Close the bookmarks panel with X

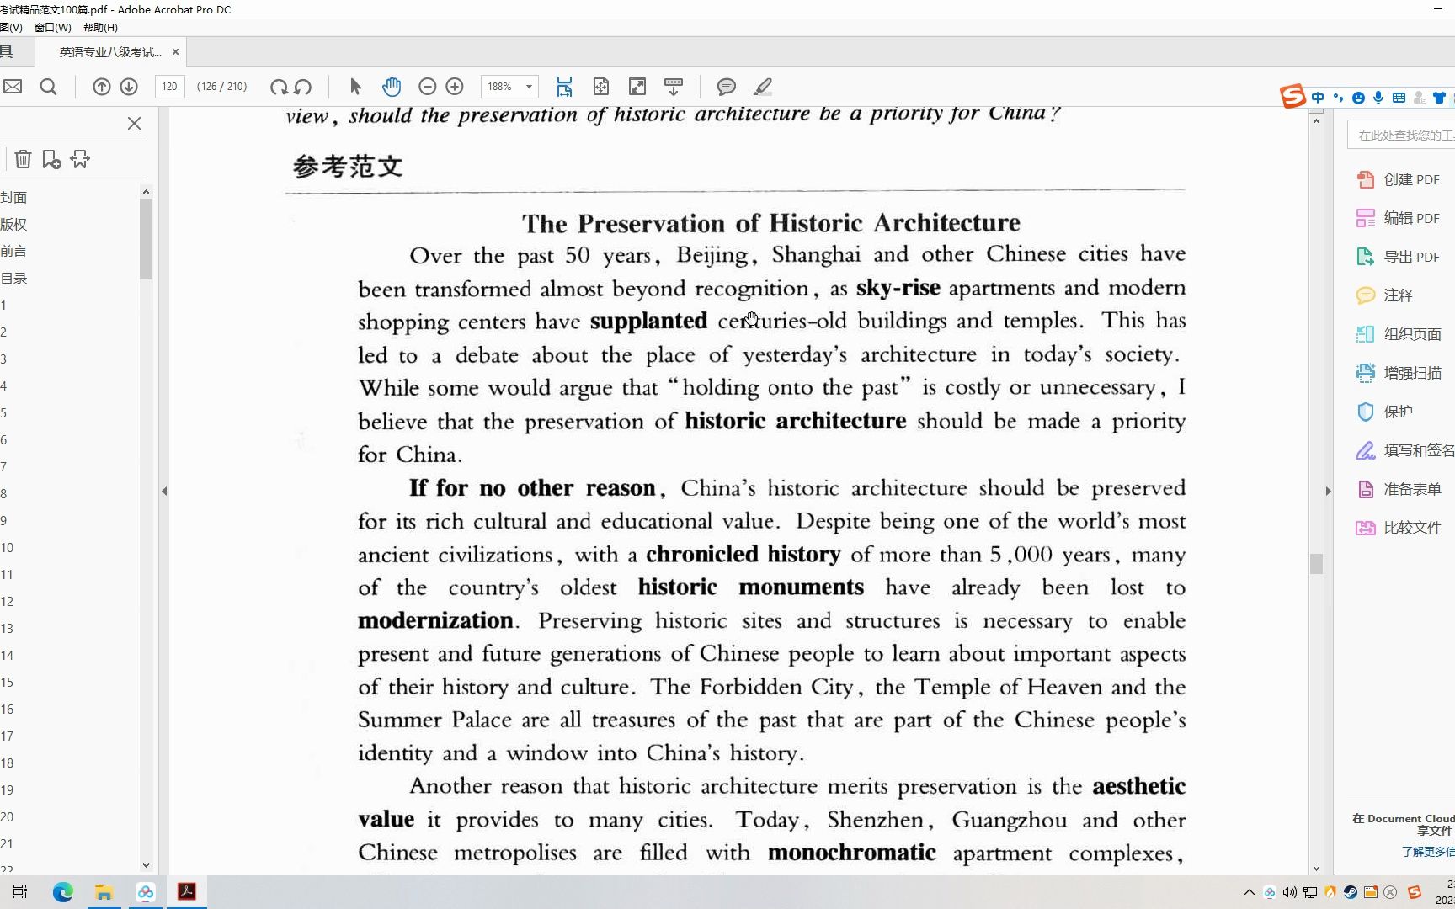click(134, 124)
